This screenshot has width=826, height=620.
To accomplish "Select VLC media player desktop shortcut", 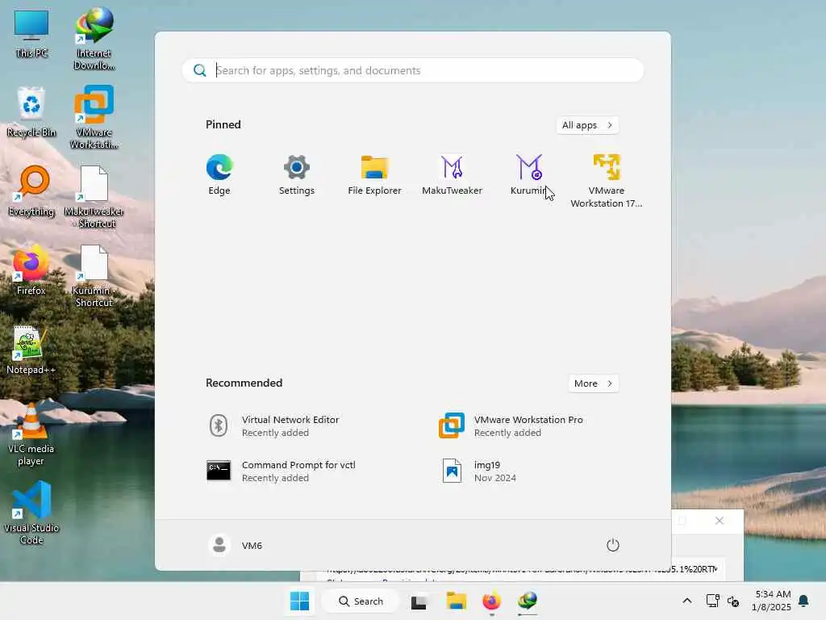I will (31, 434).
